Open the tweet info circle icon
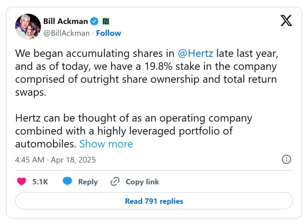Screen dimensions: 307x224 (286, 159)
